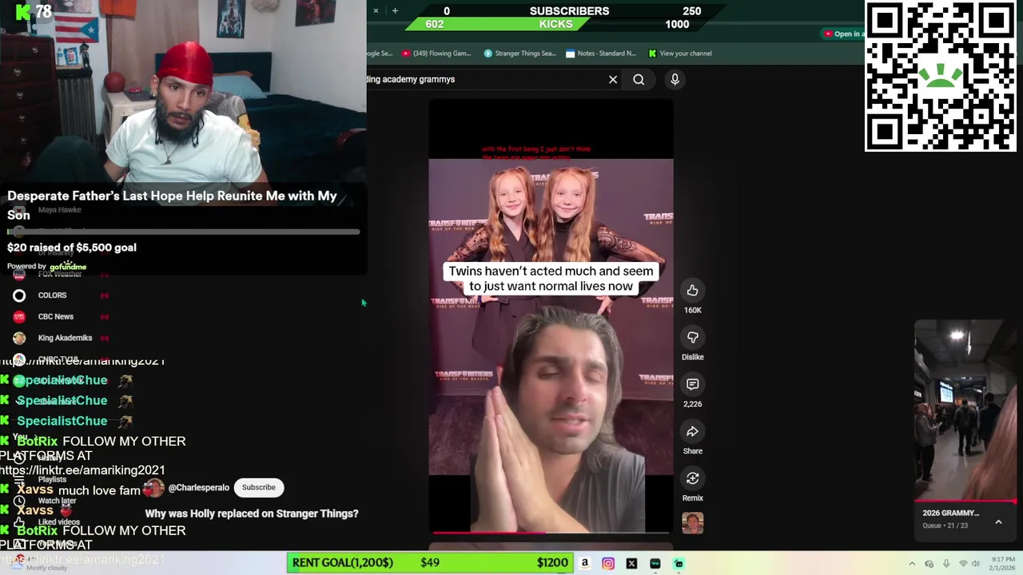Click the 'Open in app' button
The height and width of the screenshot is (575, 1023).
[x=842, y=34]
